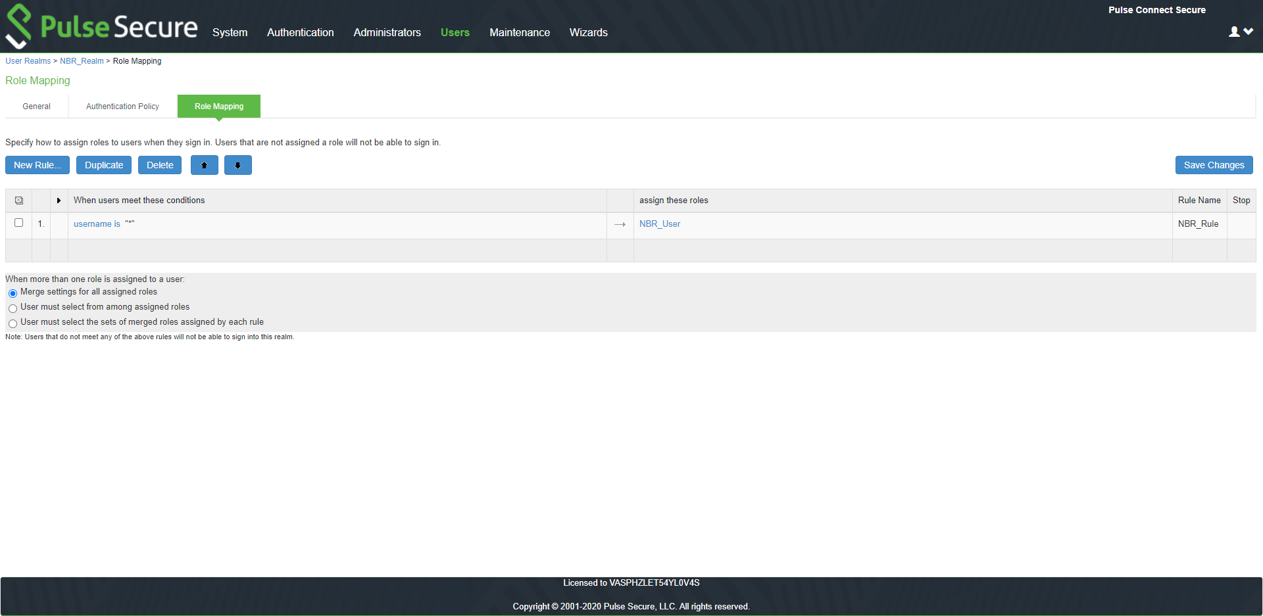Open the Authentication menu
The height and width of the screenshot is (616, 1263).
[300, 32]
